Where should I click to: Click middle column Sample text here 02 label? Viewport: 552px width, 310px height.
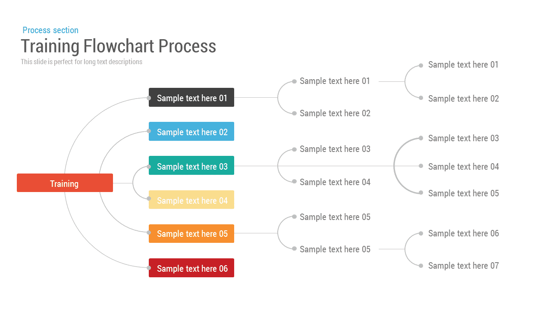[335, 113]
